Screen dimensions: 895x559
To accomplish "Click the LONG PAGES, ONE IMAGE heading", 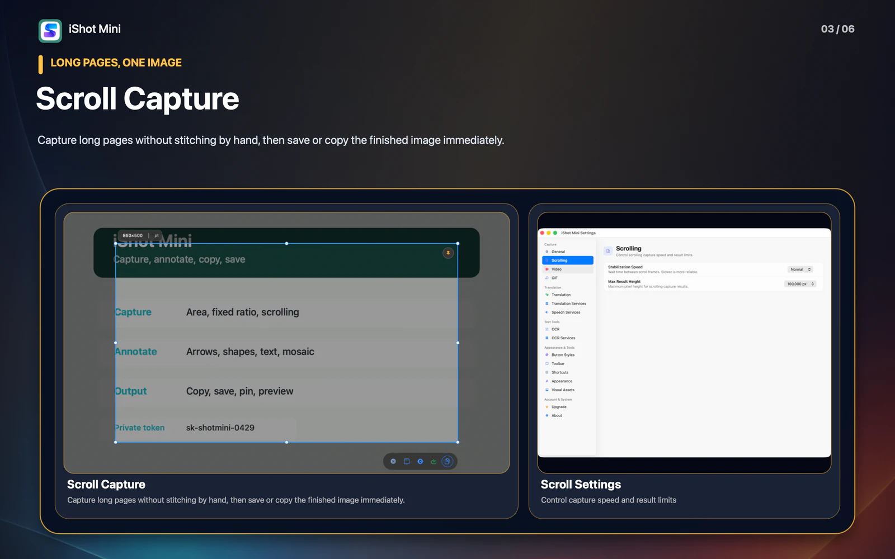I will click(116, 63).
